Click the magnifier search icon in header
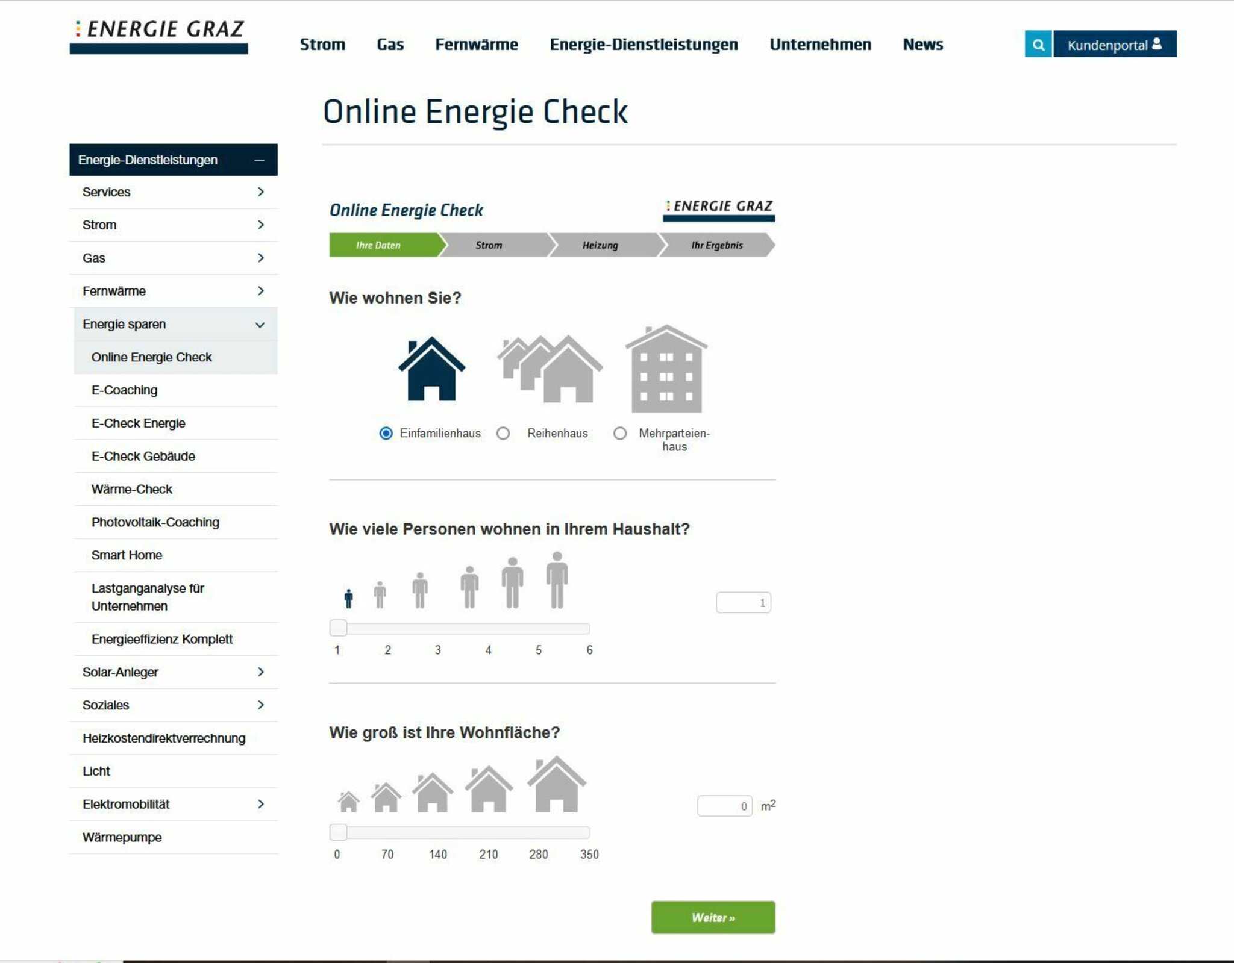The width and height of the screenshot is (1234, 963). pyautogui.click(x=1038, y=44)
